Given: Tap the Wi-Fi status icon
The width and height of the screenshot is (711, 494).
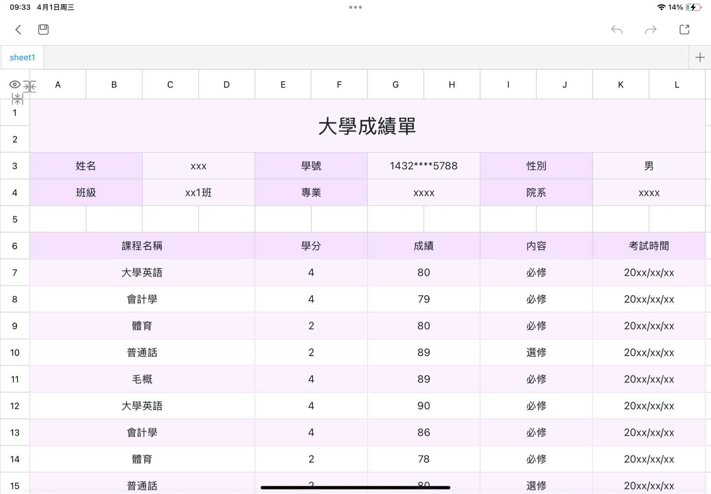Looking at the screenshot, I should (x=661, y=7).
